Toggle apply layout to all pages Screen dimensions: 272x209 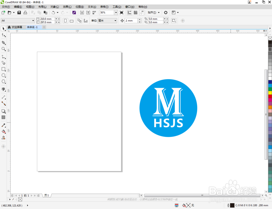[79, 21]
